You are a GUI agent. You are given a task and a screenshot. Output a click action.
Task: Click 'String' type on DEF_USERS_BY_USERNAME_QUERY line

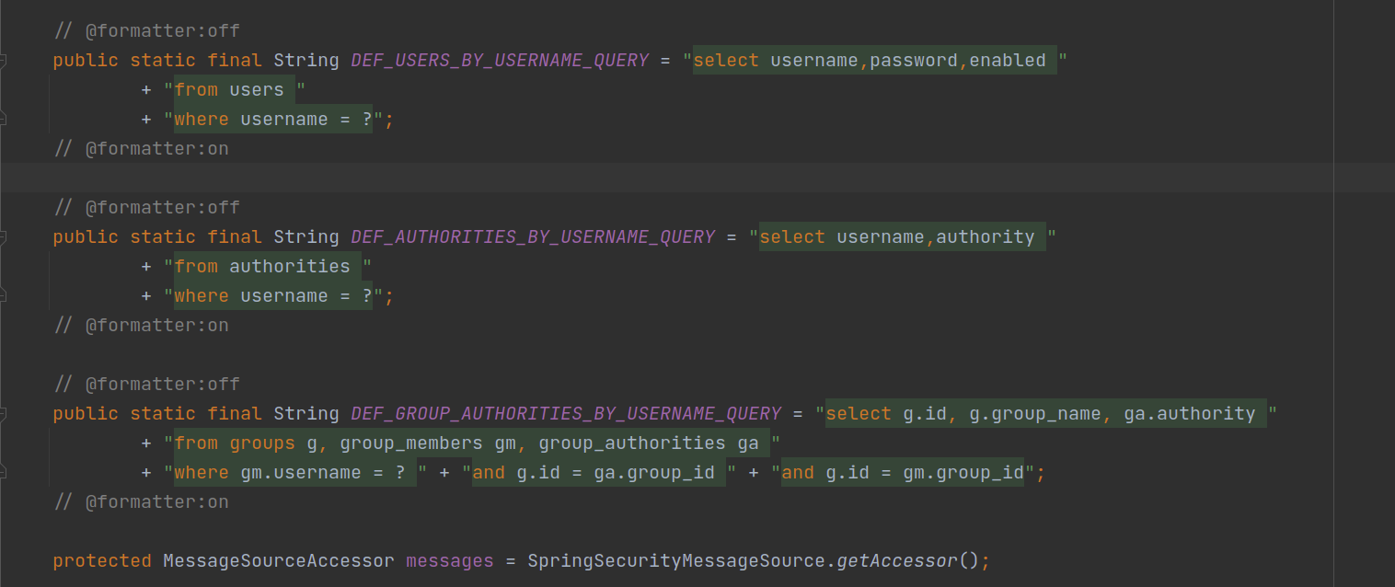coord(306,61)
